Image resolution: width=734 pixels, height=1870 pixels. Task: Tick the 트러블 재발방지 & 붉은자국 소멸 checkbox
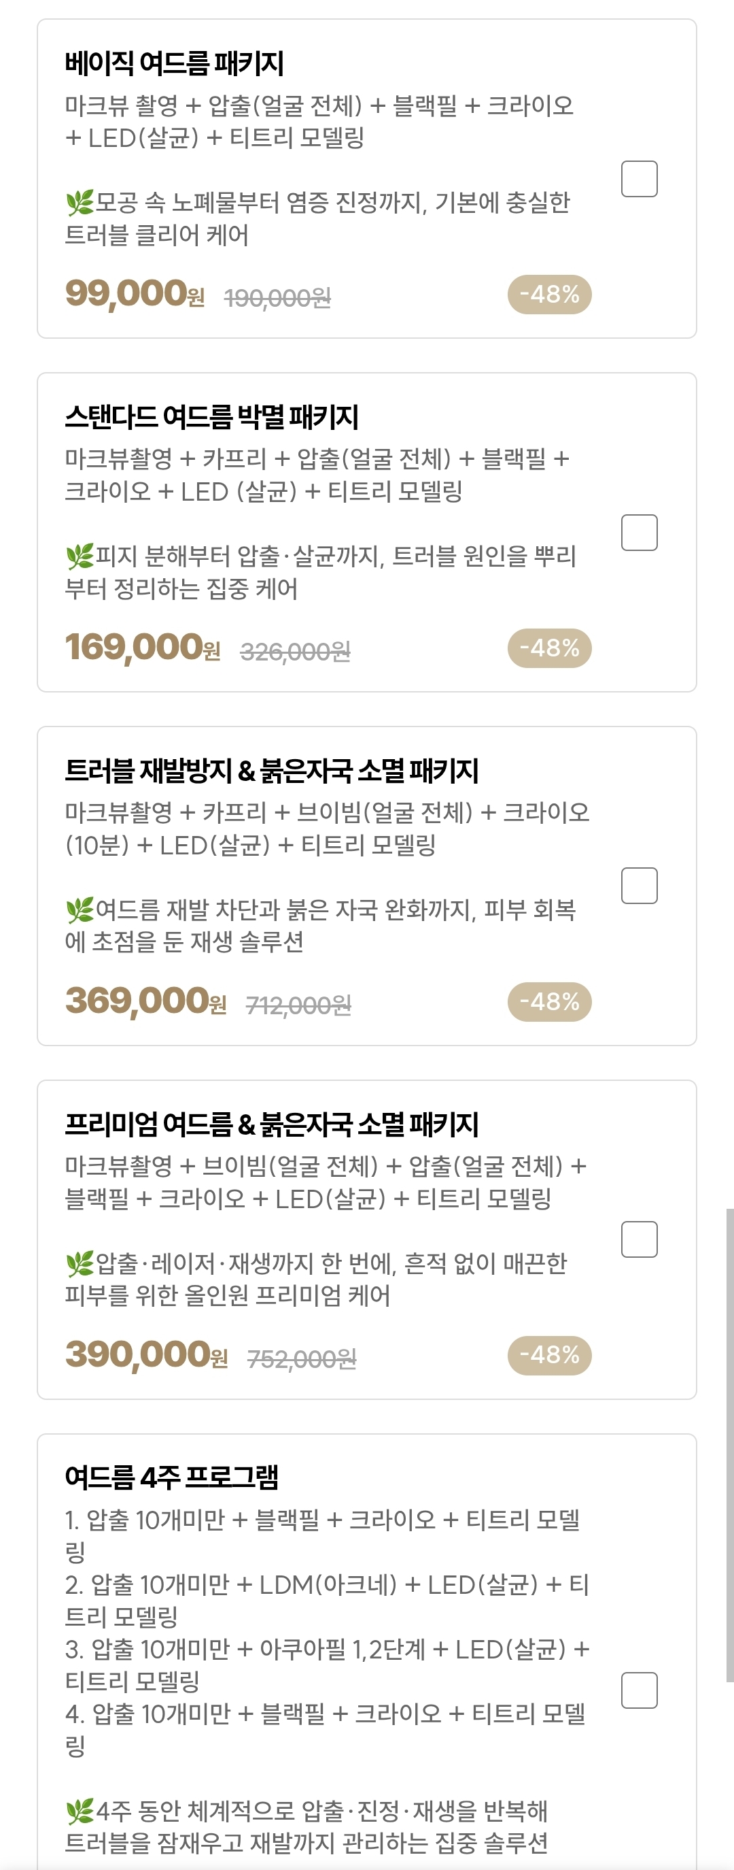(x=639, y=886)
